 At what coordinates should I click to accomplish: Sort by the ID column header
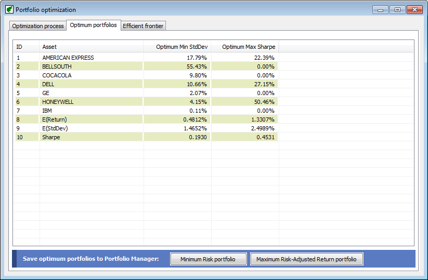[x=26, y=47]
